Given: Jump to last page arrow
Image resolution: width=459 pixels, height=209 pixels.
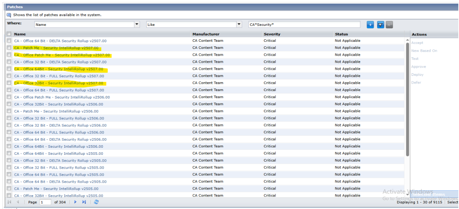Looking at the screenshot, I should pos(84,202).
